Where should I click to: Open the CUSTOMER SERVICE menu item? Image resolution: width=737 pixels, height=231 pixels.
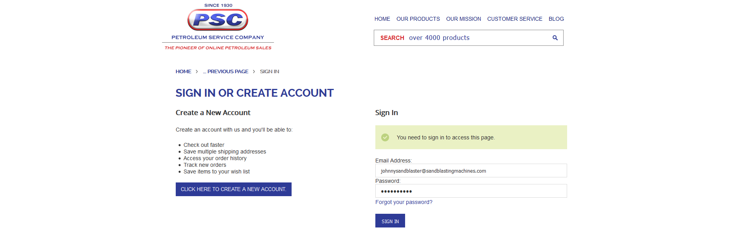pyautogui.click(x=515, y=19)
